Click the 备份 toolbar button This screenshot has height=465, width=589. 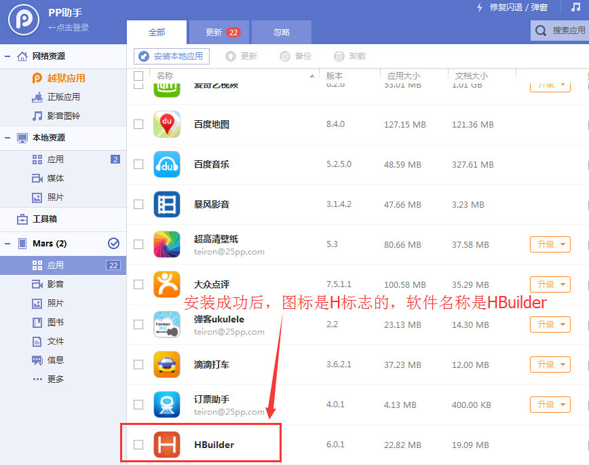[296, 56]
